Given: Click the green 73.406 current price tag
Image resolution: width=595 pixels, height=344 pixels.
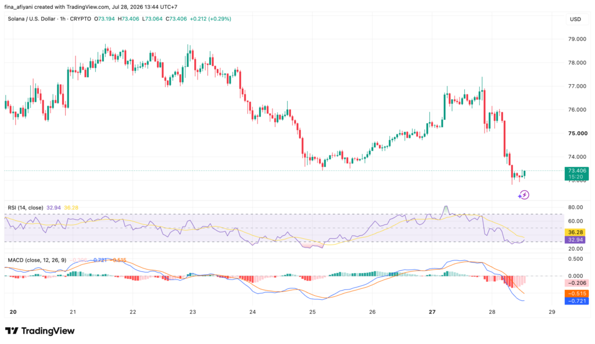Looking at the screenshot, I should coord(576,174).
